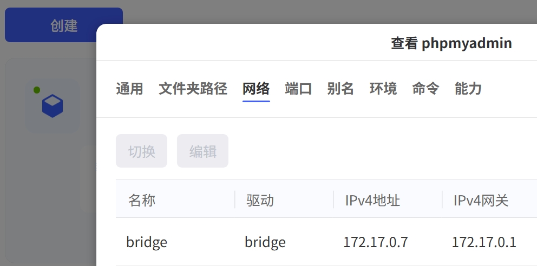Click the 驱动 column header
The height and width of the screenshot is (266, 537).
point(260,201)
